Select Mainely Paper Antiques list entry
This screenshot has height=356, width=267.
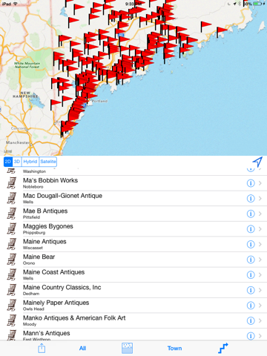(x=133, y=306)
